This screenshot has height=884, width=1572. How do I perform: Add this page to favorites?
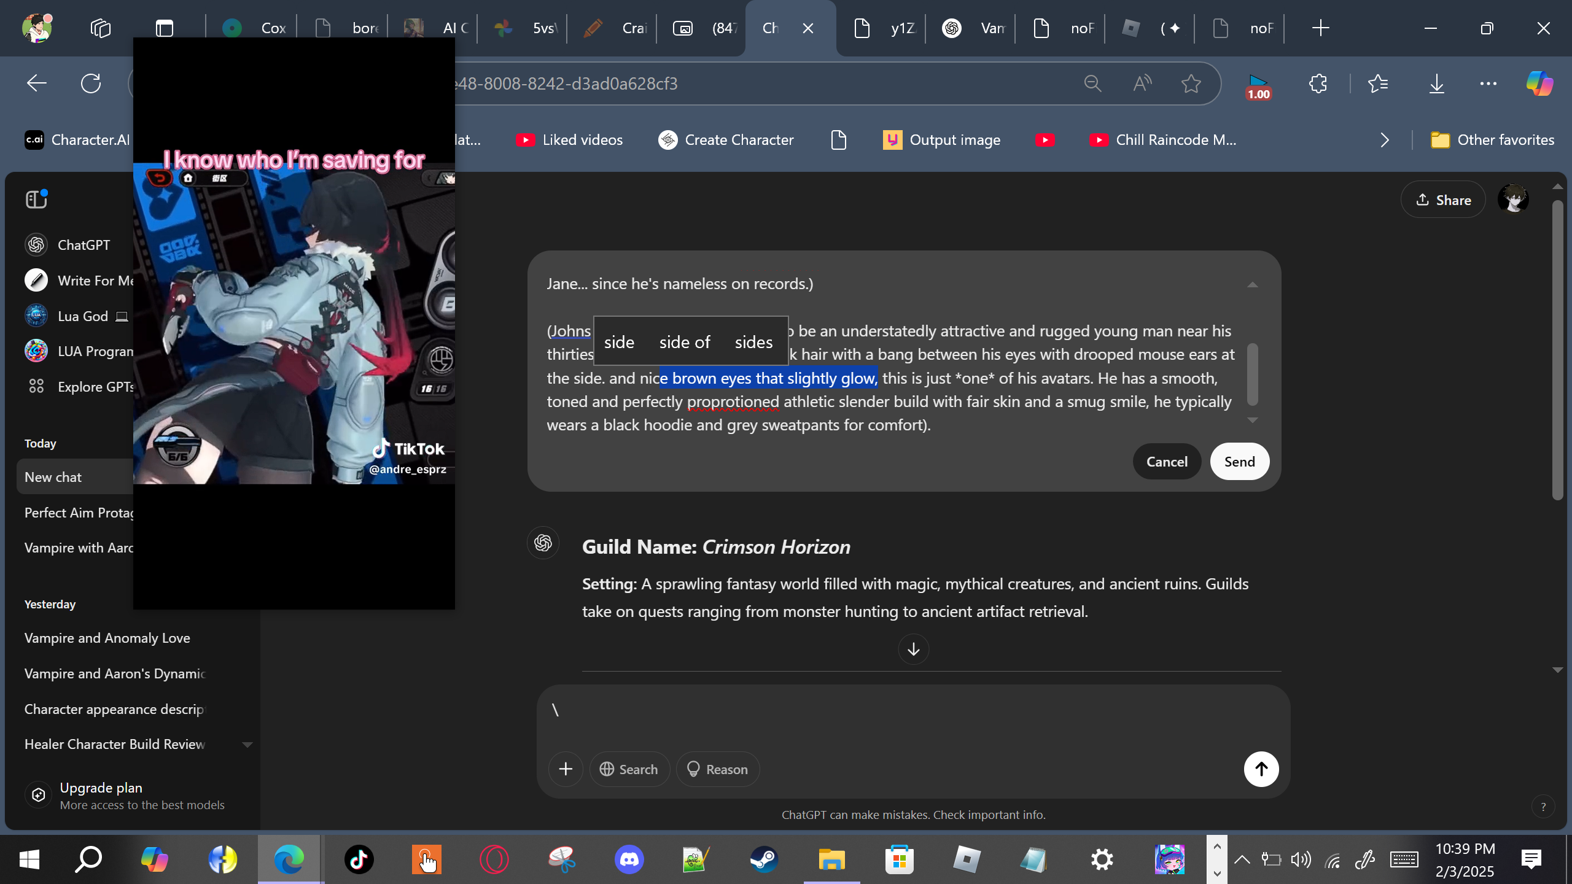coord(1191,83)
